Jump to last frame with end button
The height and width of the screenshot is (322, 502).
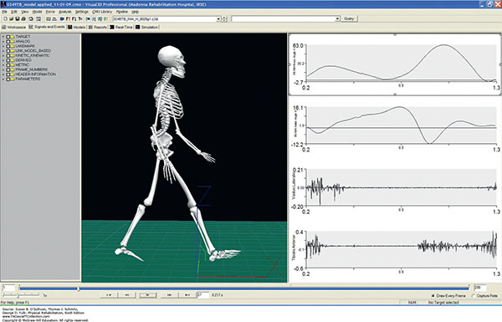tap(187, 294)
